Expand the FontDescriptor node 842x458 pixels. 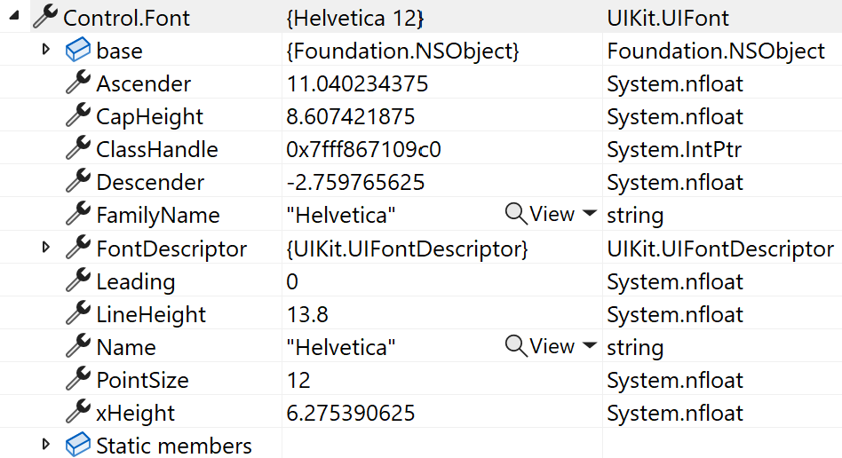coord(47,248)
